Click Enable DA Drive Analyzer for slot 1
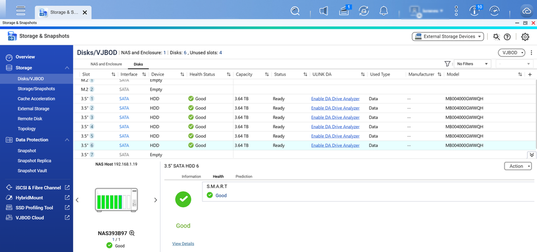Screen dimensions: 537x252 coord(335,99)
